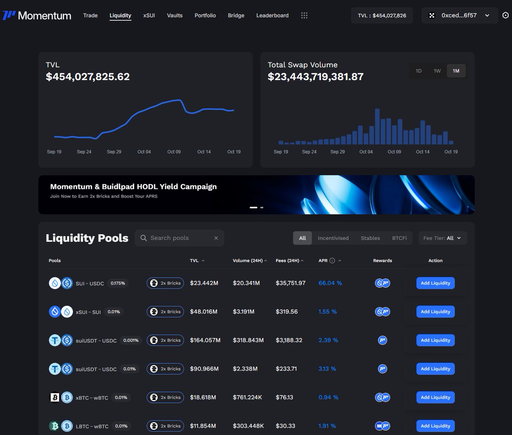Go to first banner slide indicator
This screenshot has width=512, height=435.
253,207
